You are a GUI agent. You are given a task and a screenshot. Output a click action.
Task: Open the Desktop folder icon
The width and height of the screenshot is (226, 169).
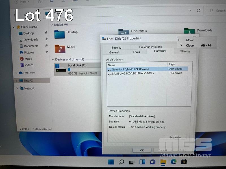pyautogui.click(x=59, y=34)
